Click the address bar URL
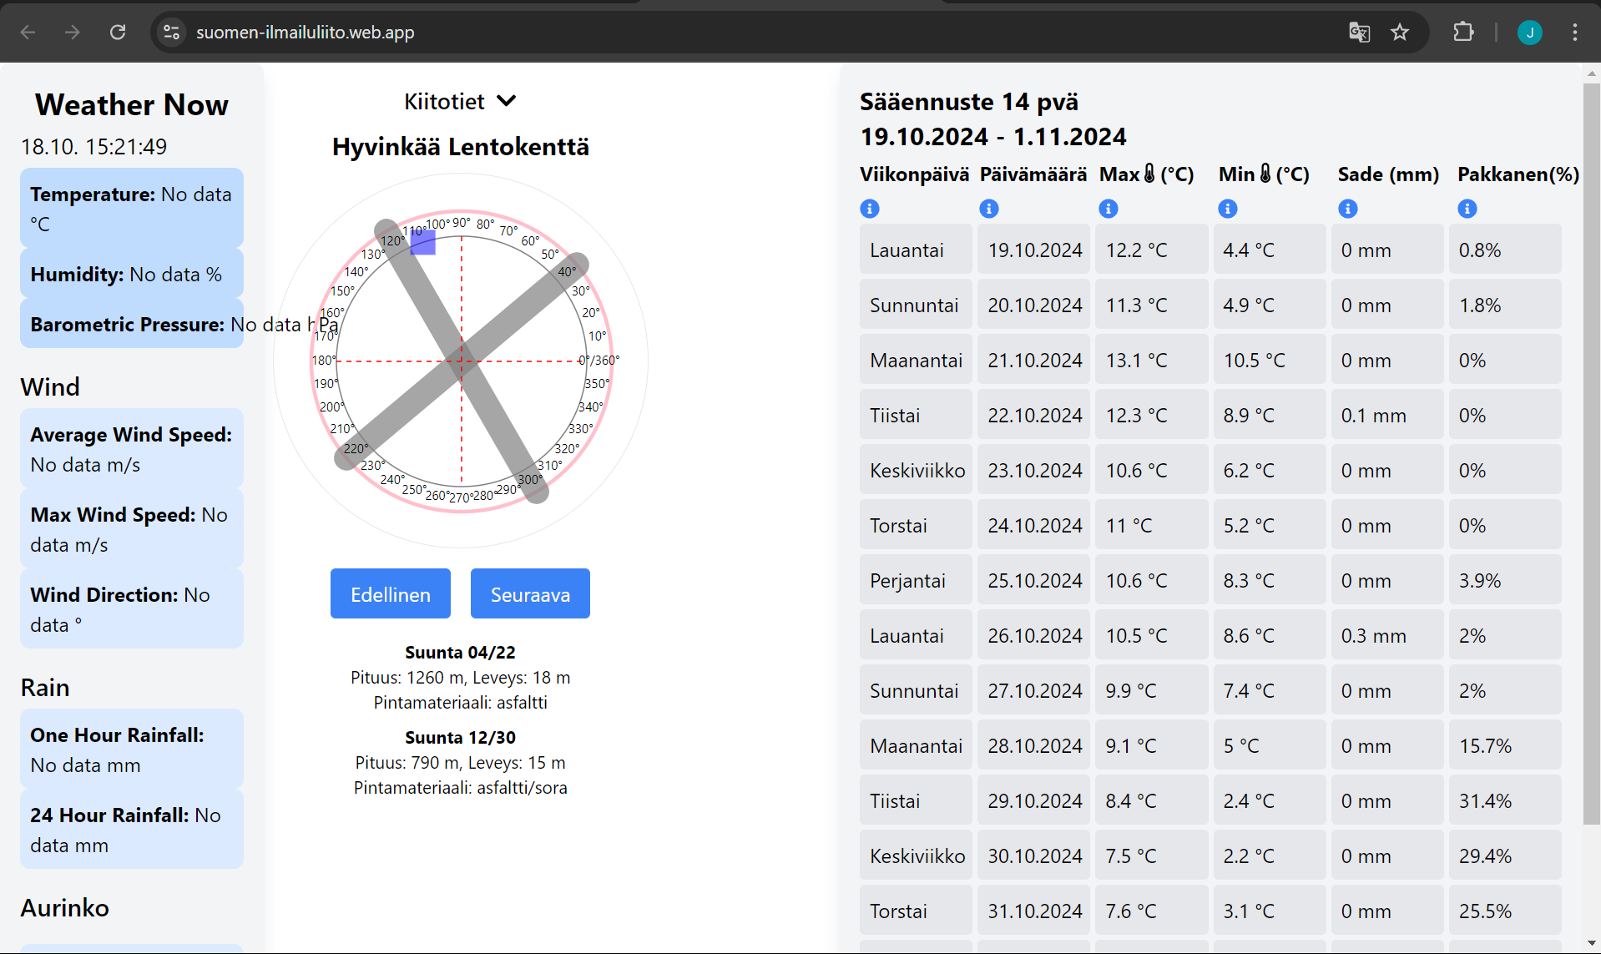Viewport: 1601px width, 954px height. pos(306,33)
